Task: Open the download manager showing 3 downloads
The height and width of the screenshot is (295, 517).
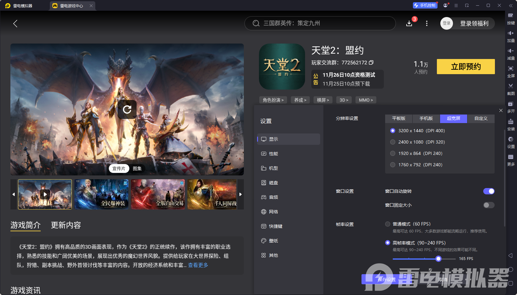Action: [x=409, y=23]
